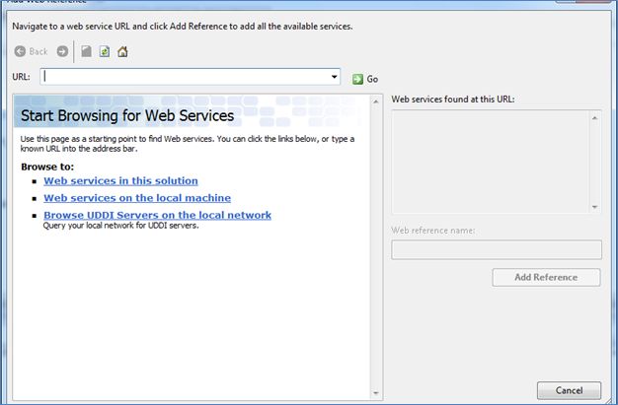The height and width of the screenshot is (405, 618).
Task: Click services list scroll down arrow
Action: [x=594, y=207]
